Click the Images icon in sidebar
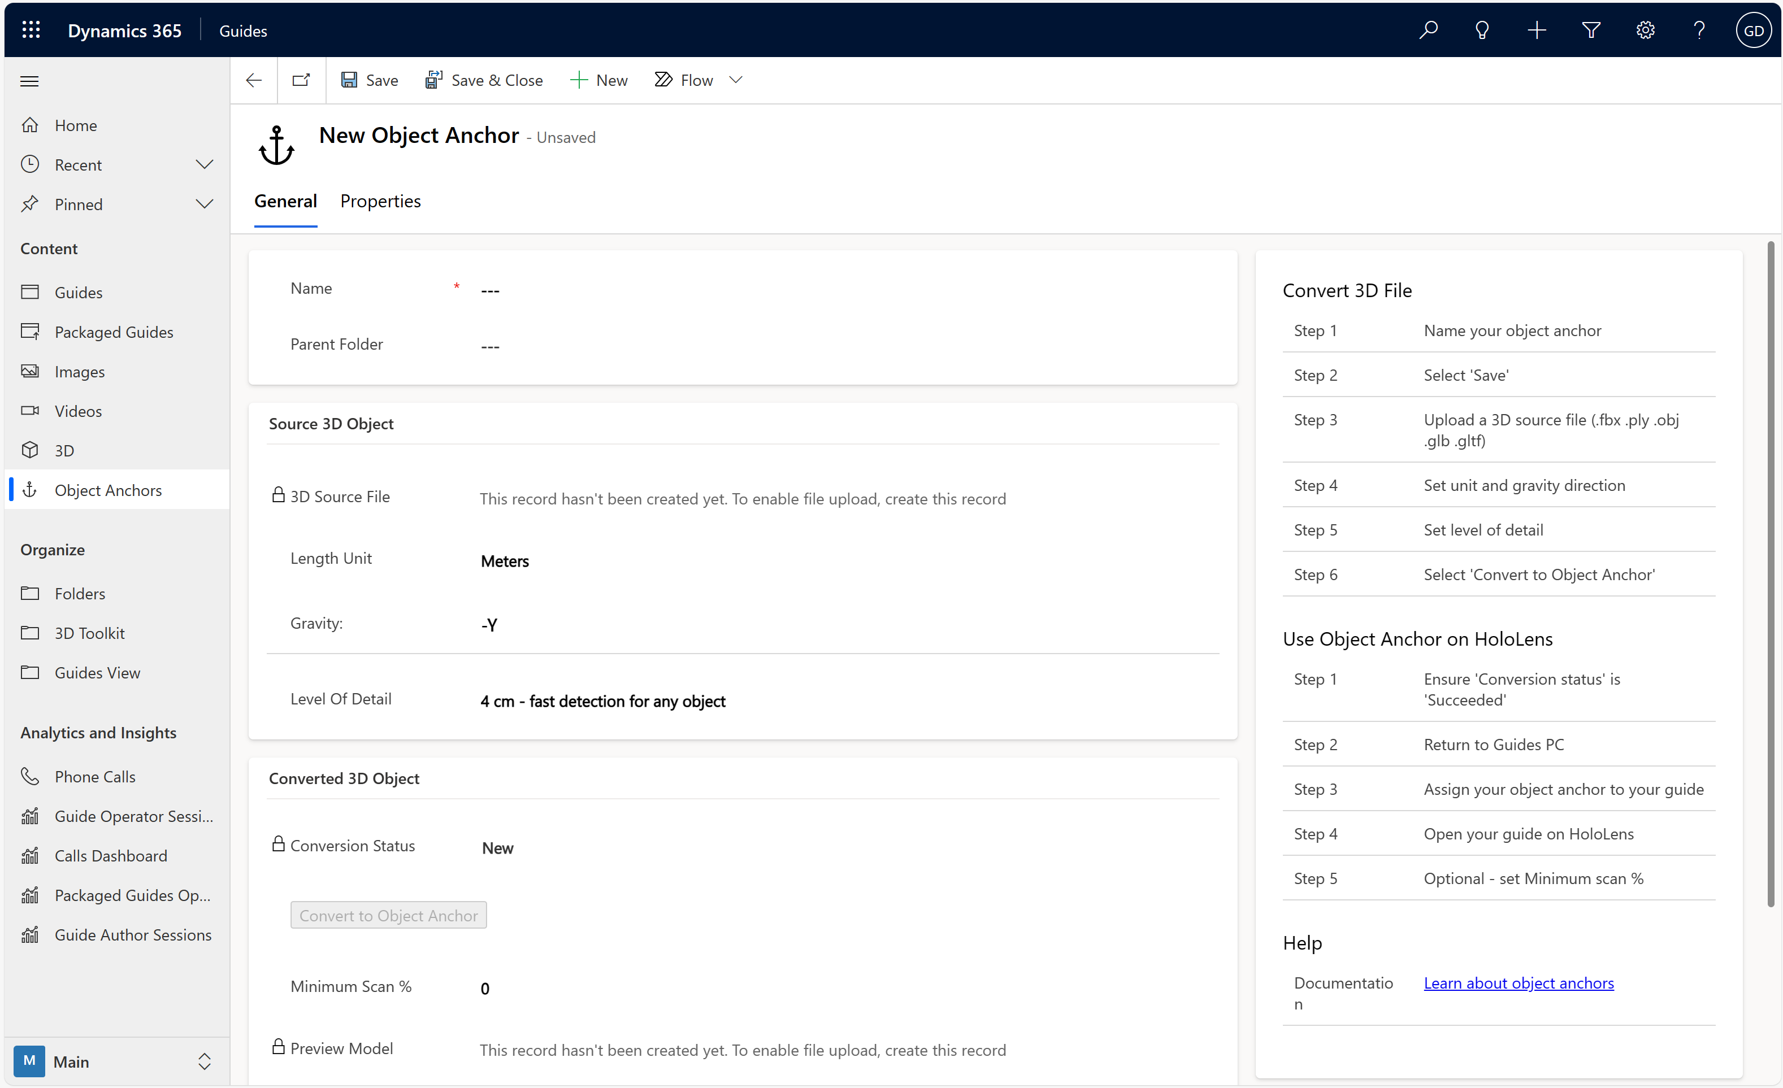Viewport: 1783px width, 1088px height. [x=31, y=371]
